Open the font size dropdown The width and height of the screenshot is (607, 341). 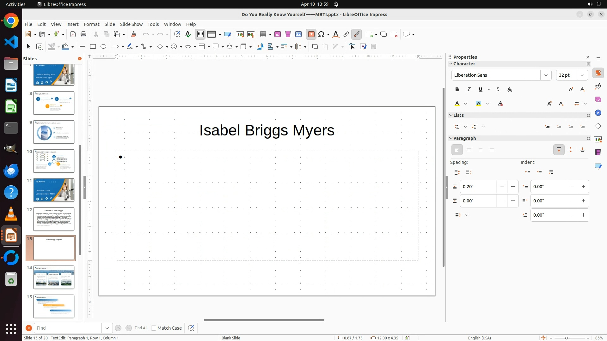click(582, 75)
